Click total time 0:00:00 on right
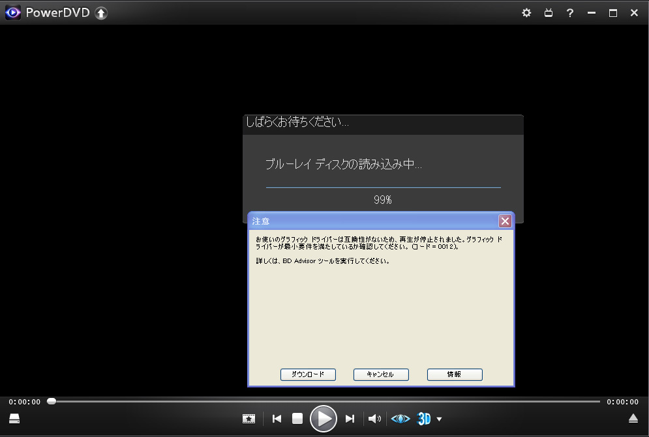This screenshot has width=649, height=437. [623, 402]
